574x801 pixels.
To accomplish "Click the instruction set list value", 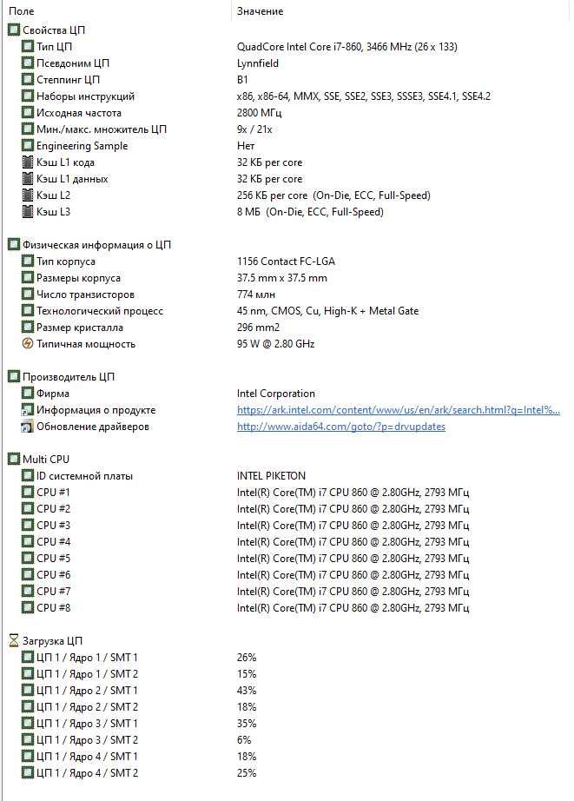I will coord(364,96).
